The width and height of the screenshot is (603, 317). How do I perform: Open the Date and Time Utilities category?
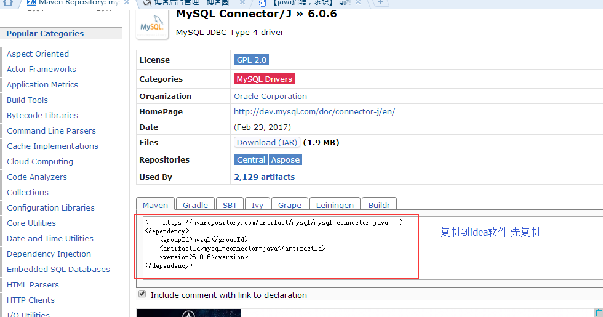pos(50,239)
